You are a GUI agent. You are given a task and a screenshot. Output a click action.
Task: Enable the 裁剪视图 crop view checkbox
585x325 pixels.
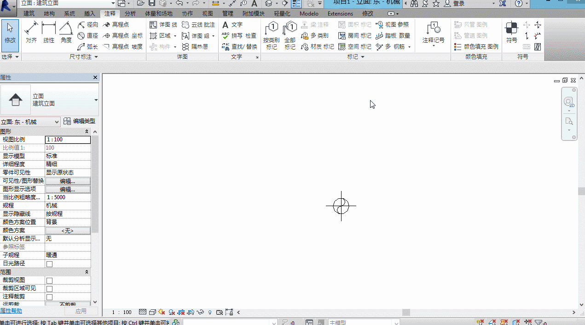click(x=50, y=280)
